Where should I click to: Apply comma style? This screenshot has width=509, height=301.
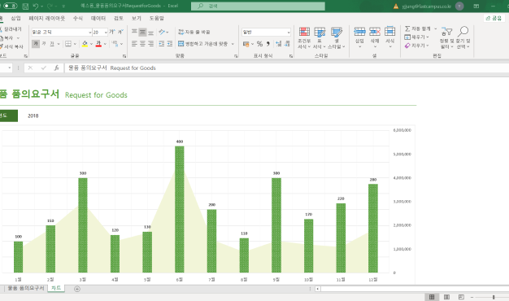268,43
